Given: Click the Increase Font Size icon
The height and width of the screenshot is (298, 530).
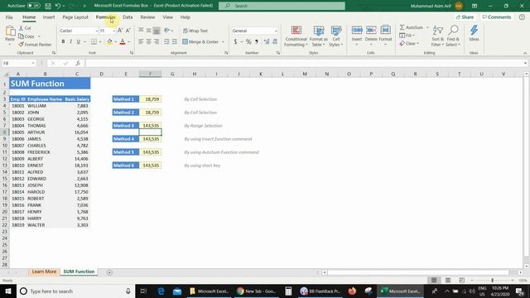Looking at the screenshot, I should pos(120,31).
